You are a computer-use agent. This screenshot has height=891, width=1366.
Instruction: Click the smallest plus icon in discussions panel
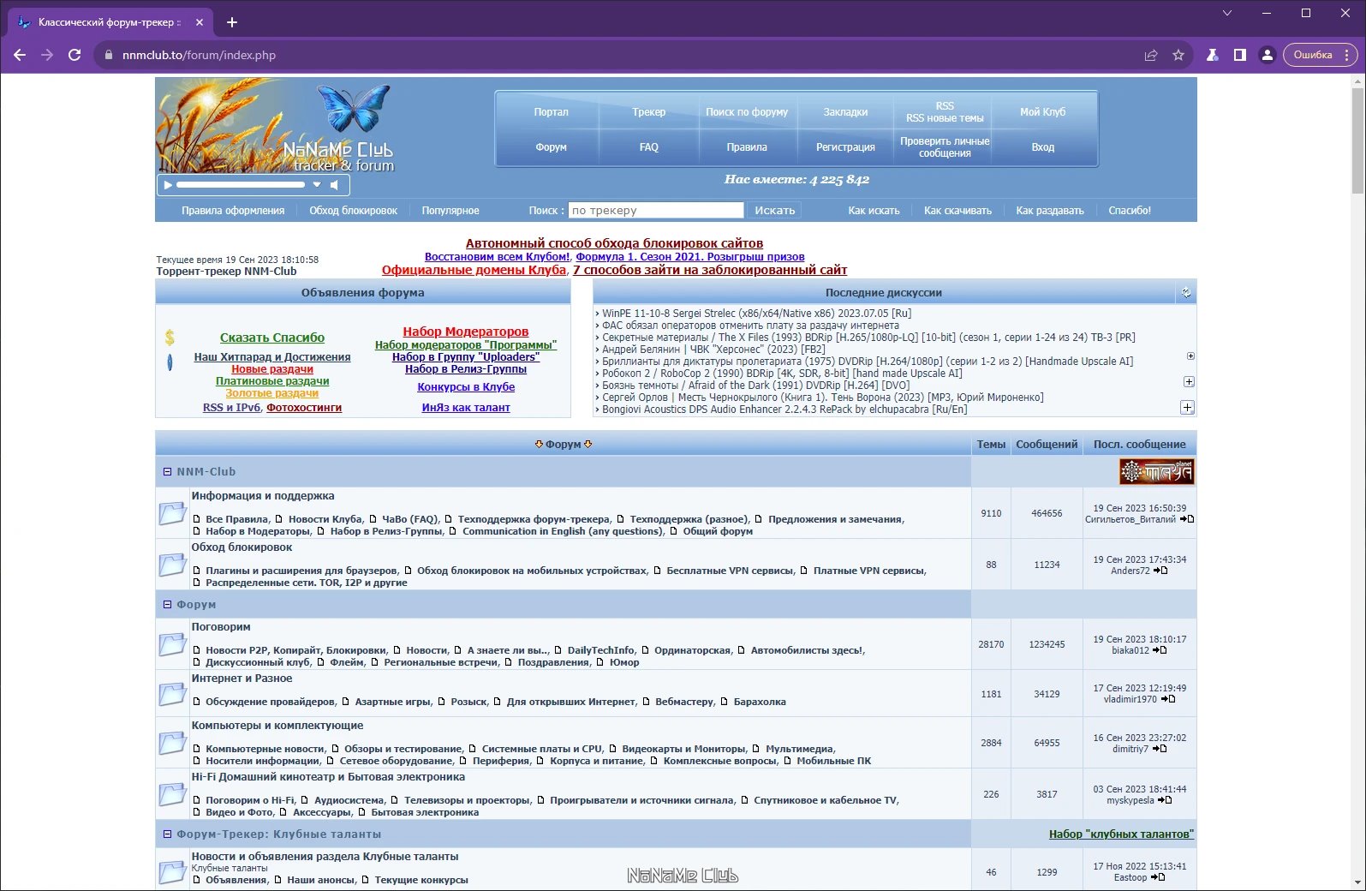point(1190,356)
